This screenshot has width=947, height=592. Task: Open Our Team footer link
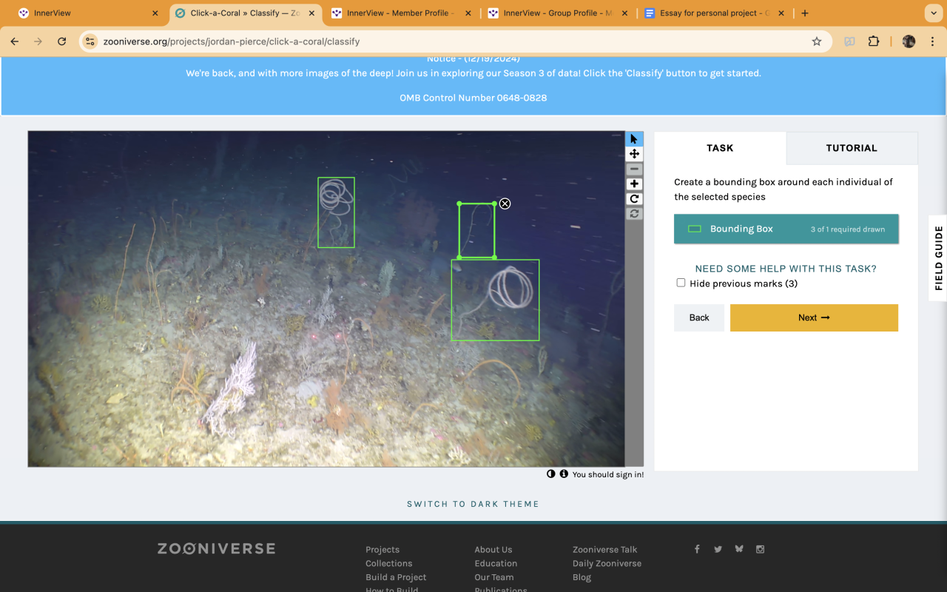pyautogui.click(x=494, y=577)
